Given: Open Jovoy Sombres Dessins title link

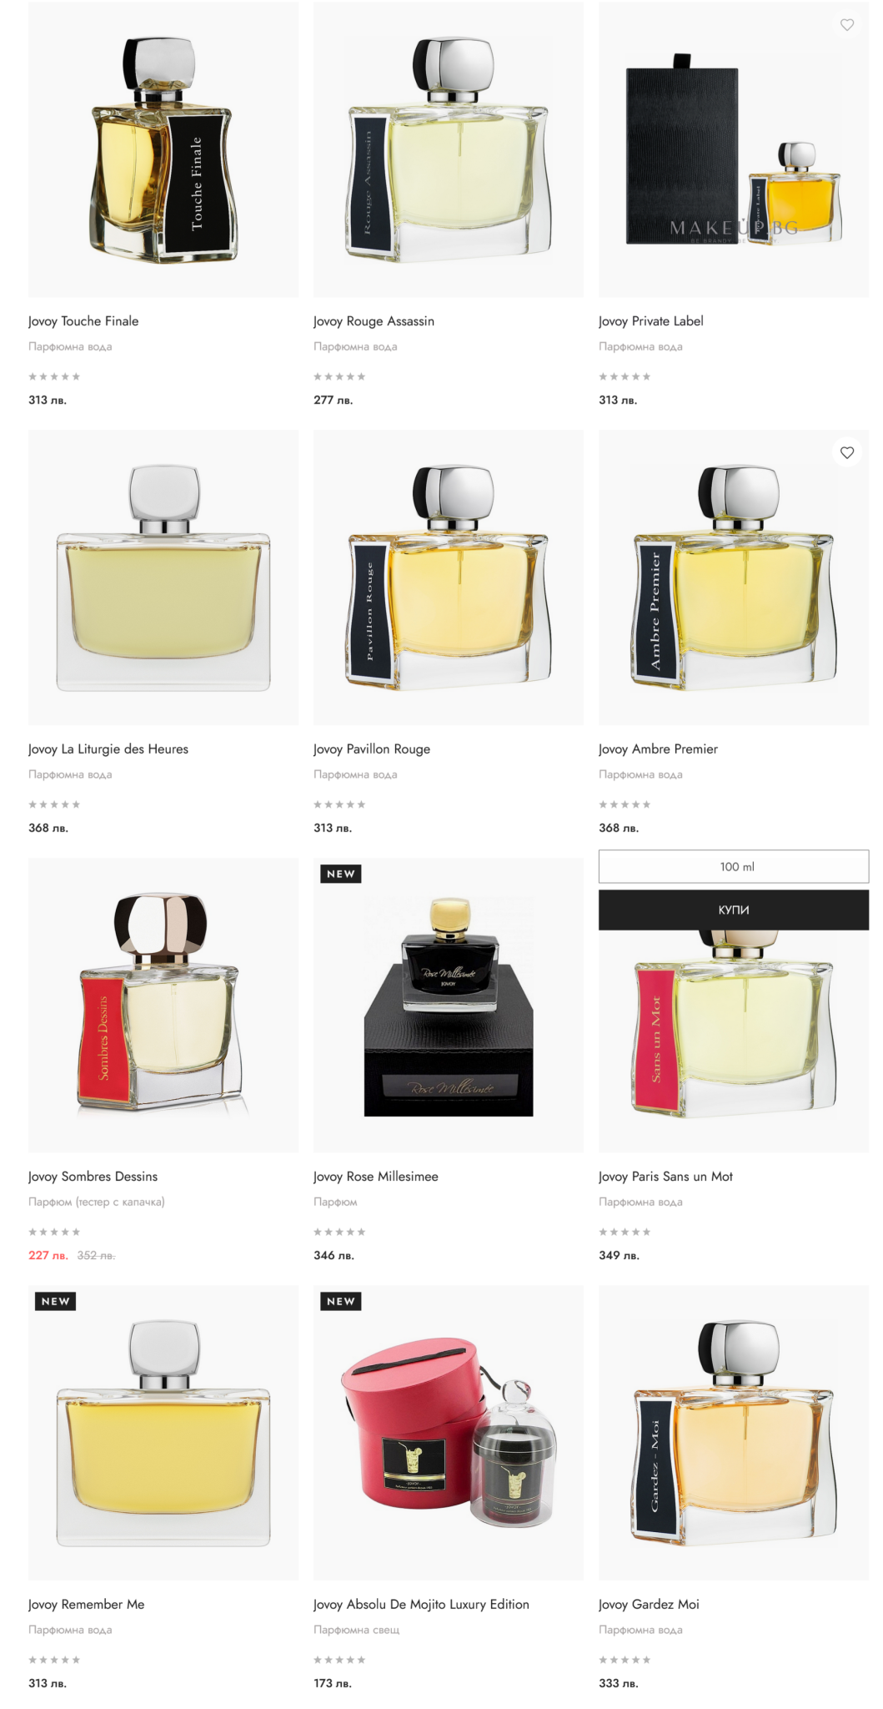Looking at the screenshot, I should (x=93, y=1177).
